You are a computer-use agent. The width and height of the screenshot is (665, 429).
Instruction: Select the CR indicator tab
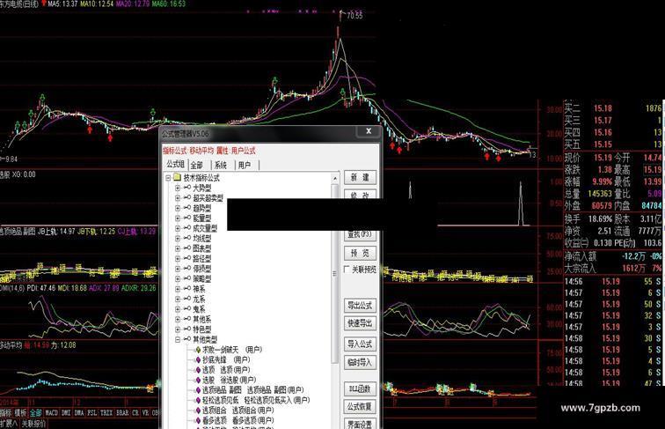click(x=135, y=412)
